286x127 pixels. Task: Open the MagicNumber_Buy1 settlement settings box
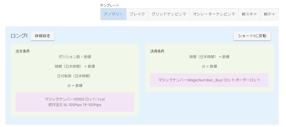point(209,80)
